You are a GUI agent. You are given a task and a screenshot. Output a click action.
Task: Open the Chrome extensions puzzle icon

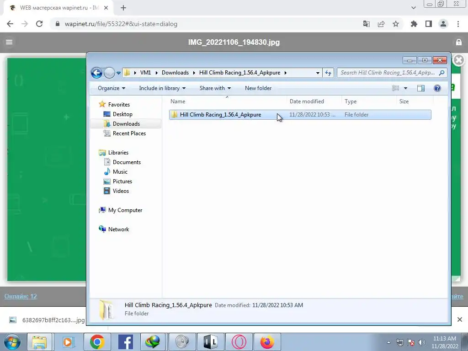(x=414, y=24)
